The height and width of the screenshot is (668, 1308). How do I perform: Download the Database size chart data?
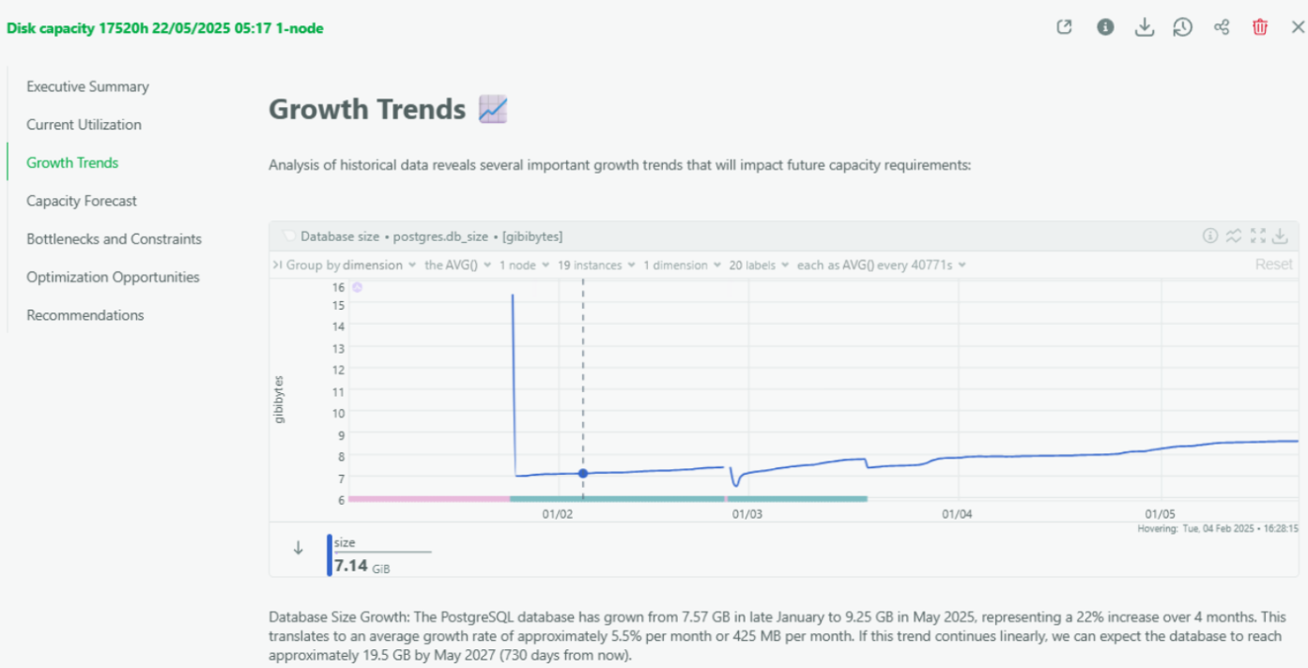pos(1281,235)
